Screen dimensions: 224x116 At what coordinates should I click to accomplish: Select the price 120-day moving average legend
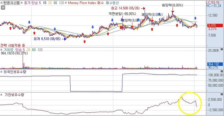coord(61,3)
